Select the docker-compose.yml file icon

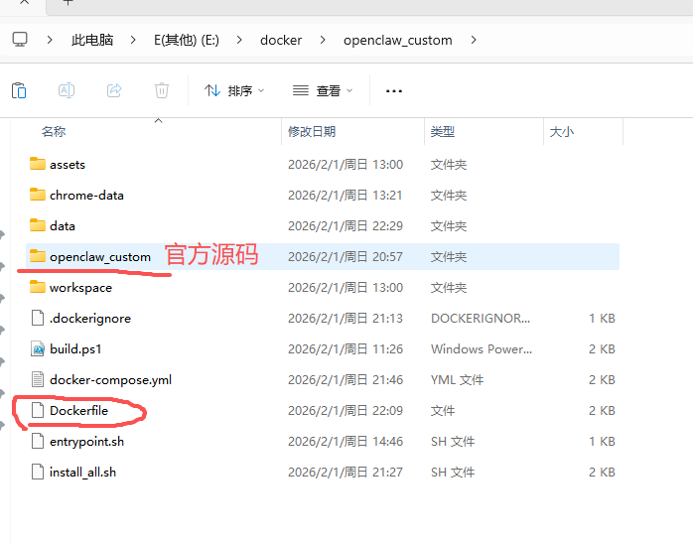[38, 379]
